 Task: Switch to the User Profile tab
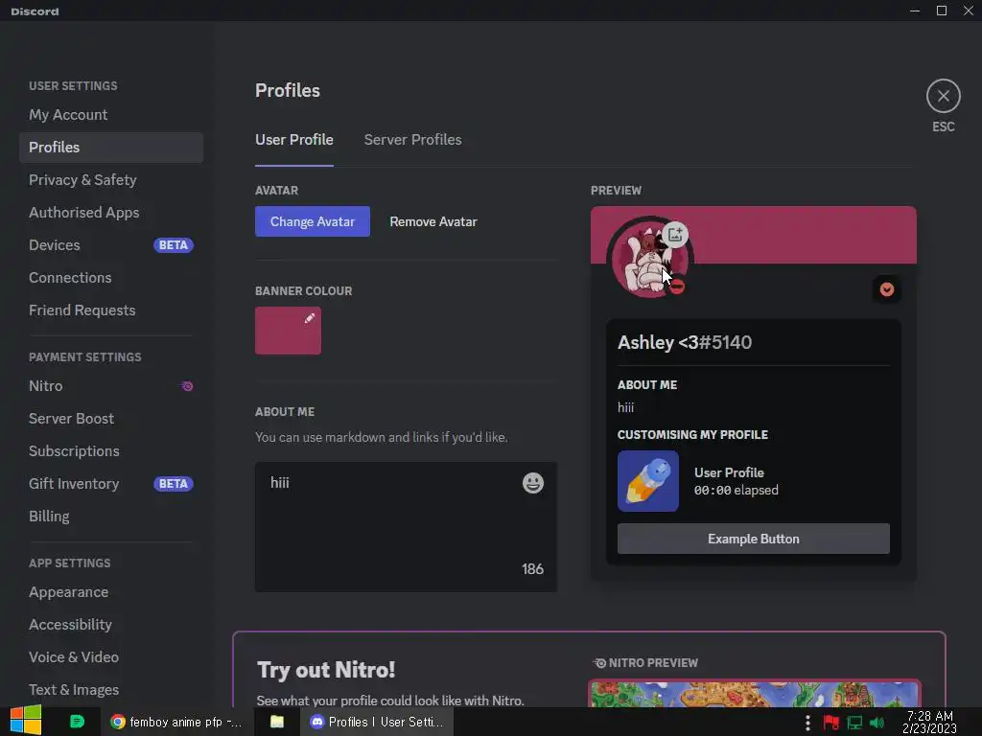coord(293,140)
